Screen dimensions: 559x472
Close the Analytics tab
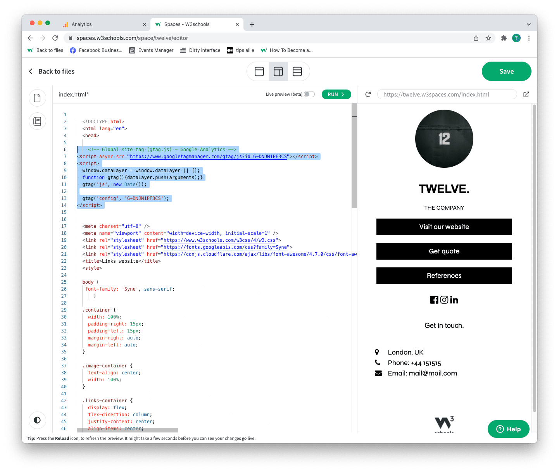tap(145, 24)
